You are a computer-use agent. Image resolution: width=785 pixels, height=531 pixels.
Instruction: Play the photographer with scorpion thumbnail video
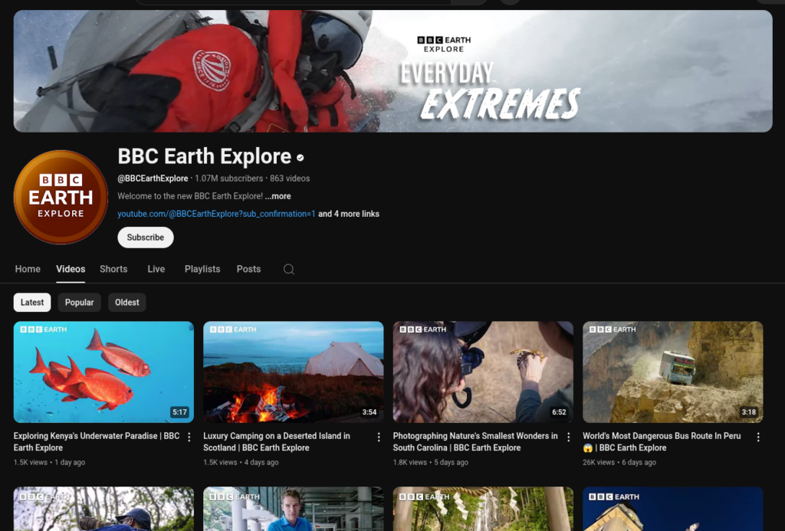click(x=483, y=372)
